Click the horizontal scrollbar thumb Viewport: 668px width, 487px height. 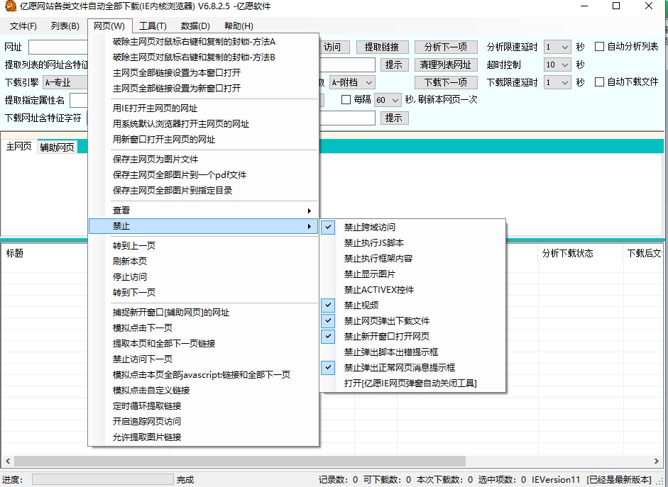tap(240, 461)
